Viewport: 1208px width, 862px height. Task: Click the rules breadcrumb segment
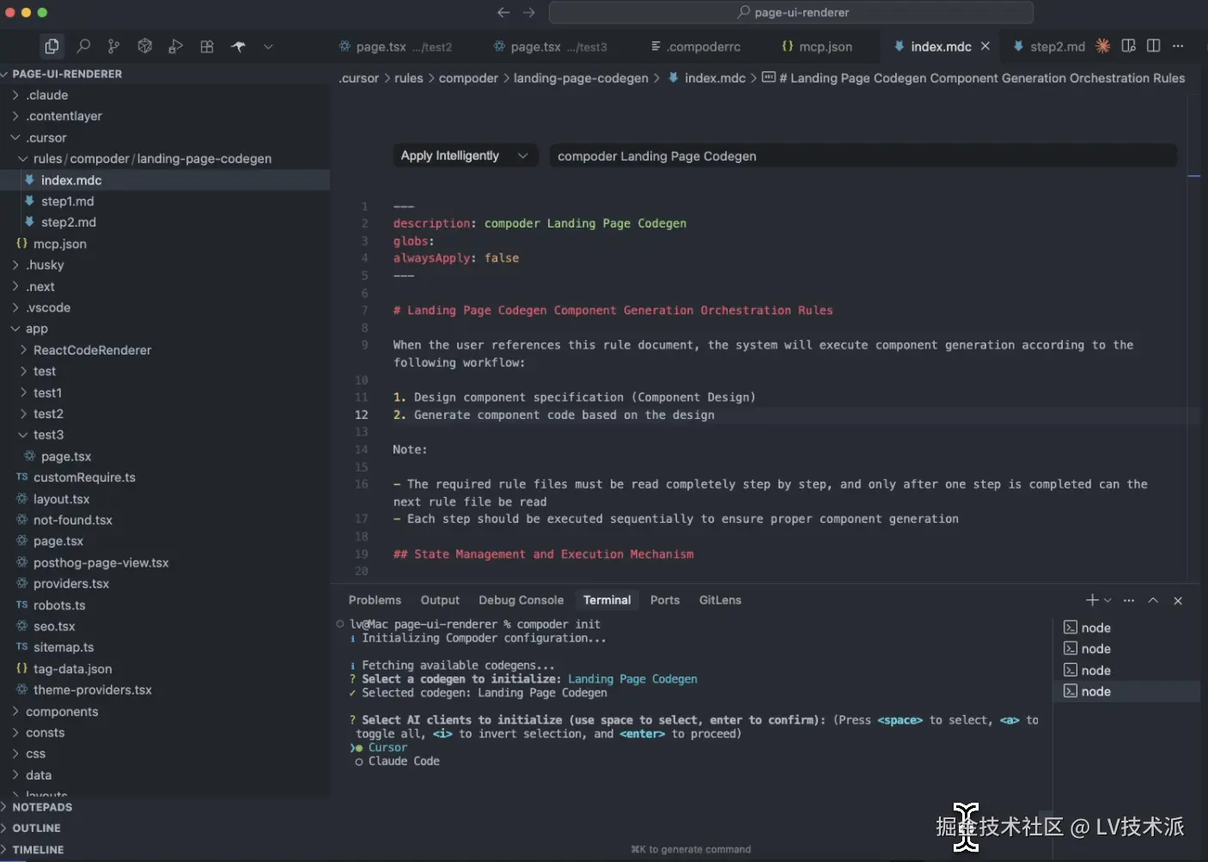(x=409, y=78)
